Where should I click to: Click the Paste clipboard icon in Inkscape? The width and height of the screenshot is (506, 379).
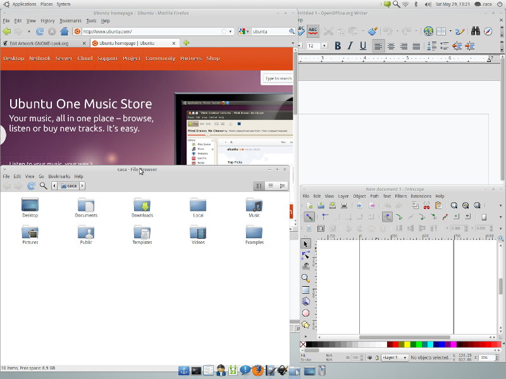(438, 206)
